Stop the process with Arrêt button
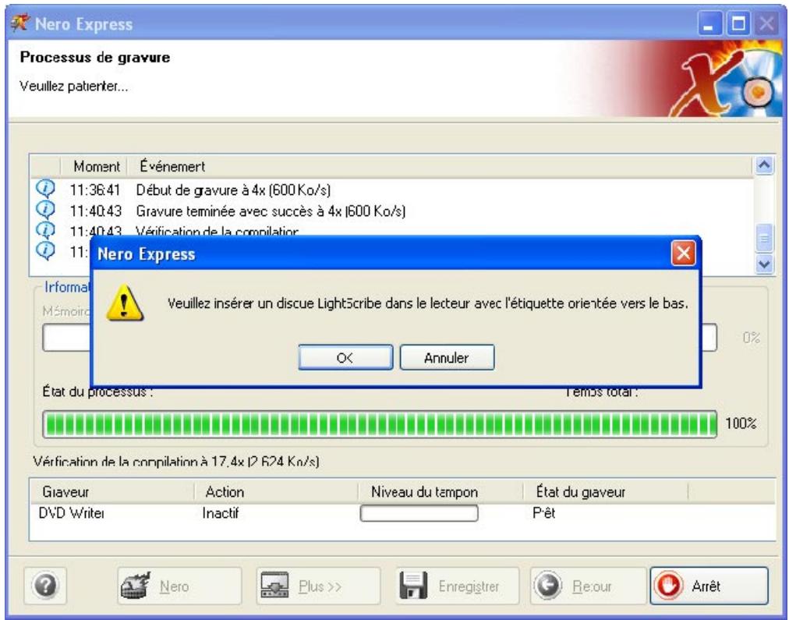 tap(709, 586)
